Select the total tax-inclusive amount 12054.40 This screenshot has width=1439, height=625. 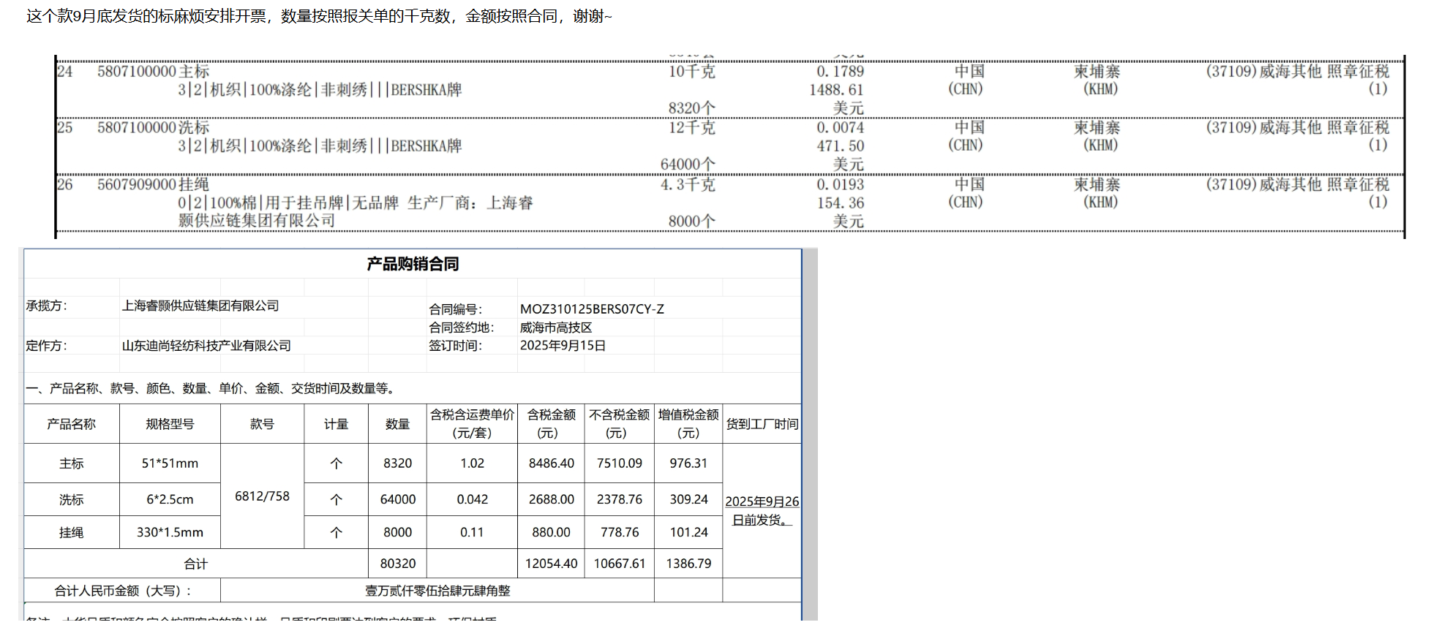551,564
